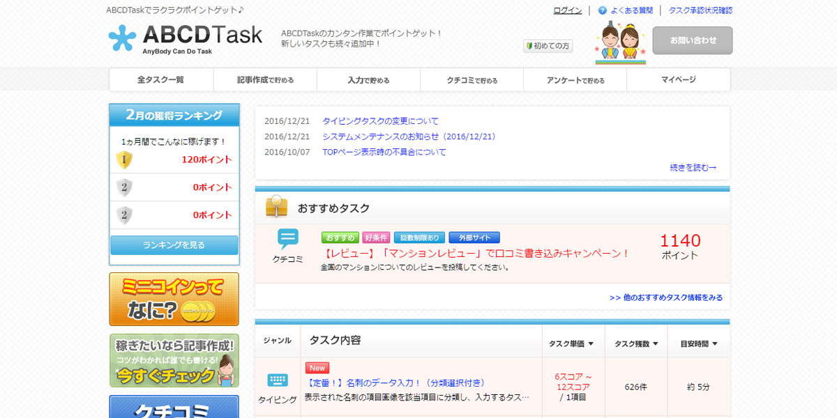Click the クチコミ speech bubble icon

pos(287,239)
